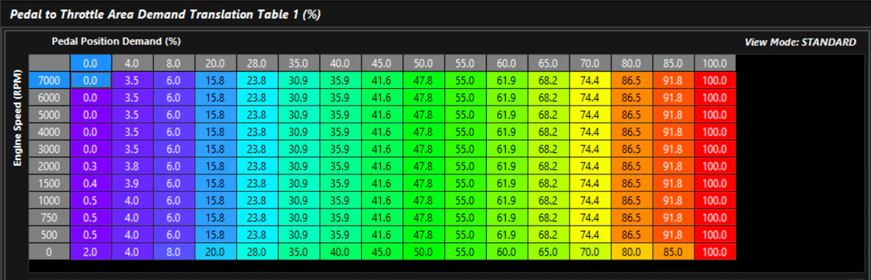Select the 86.5 cell in 750 RPM row
This screenshot has width=871, height=280.
point(632,217)
